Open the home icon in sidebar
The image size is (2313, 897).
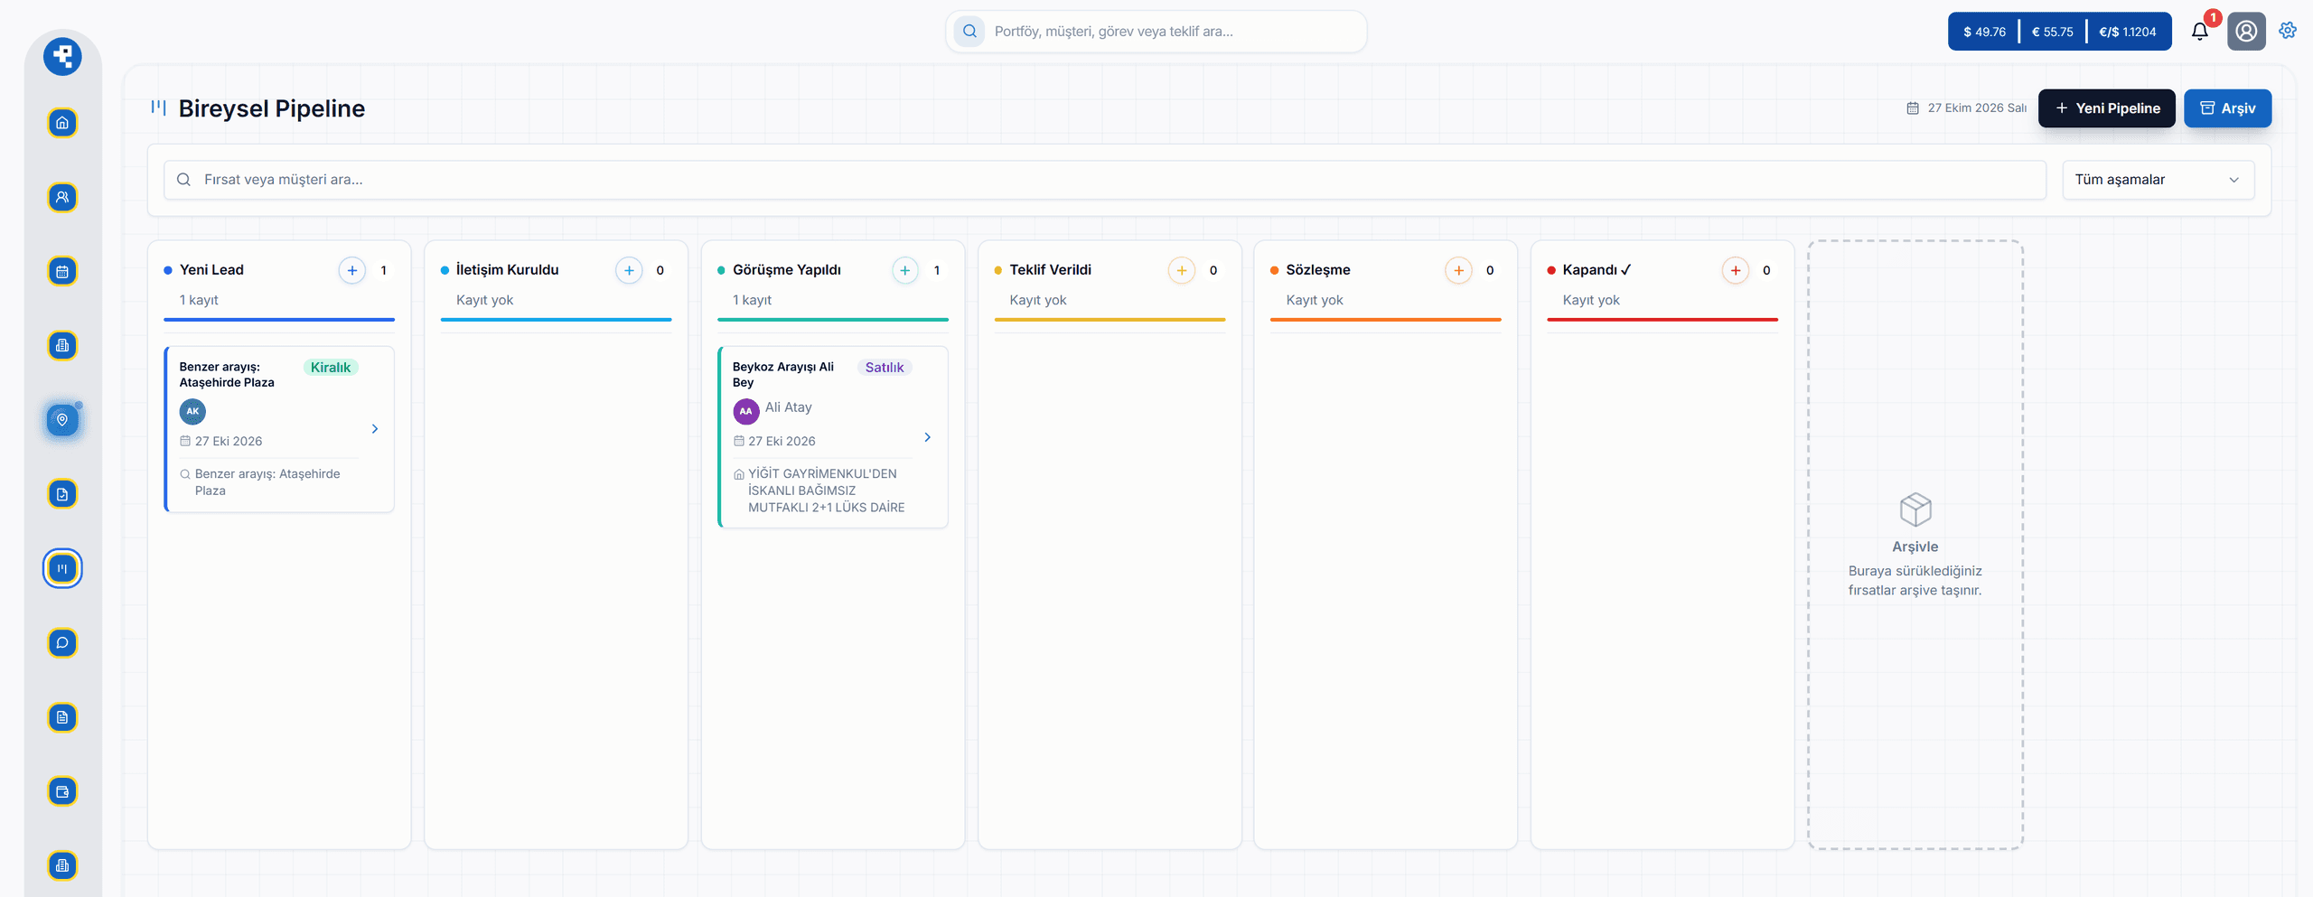click(x=62, y=123)
